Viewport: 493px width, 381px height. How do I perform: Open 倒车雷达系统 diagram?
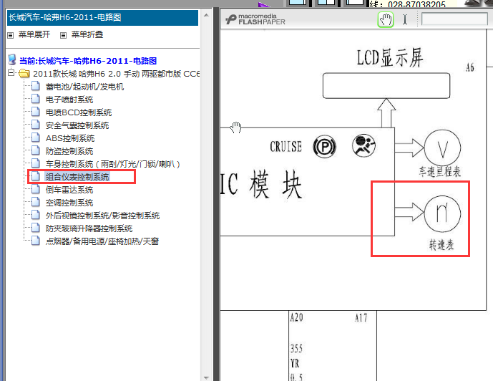(x=69, y=190)
